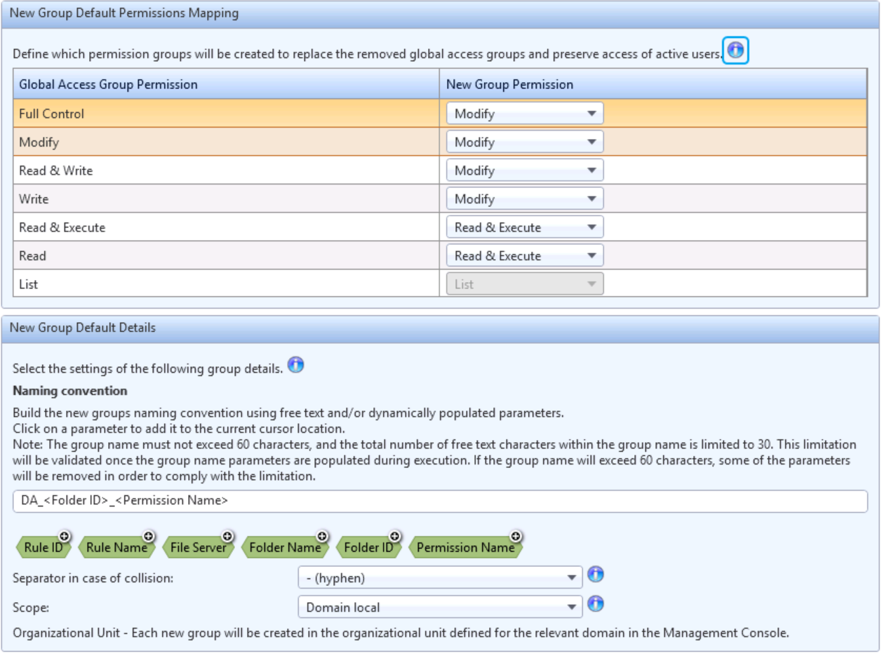Screen dimensions: 884x654
Task: Select the Full Control table row
Action: point(225,114)
